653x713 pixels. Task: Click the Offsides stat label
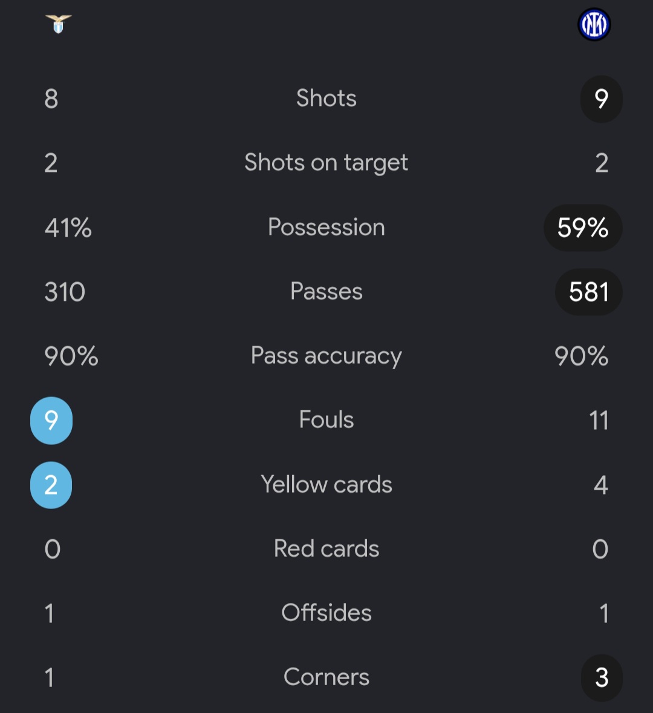point(326,613)
